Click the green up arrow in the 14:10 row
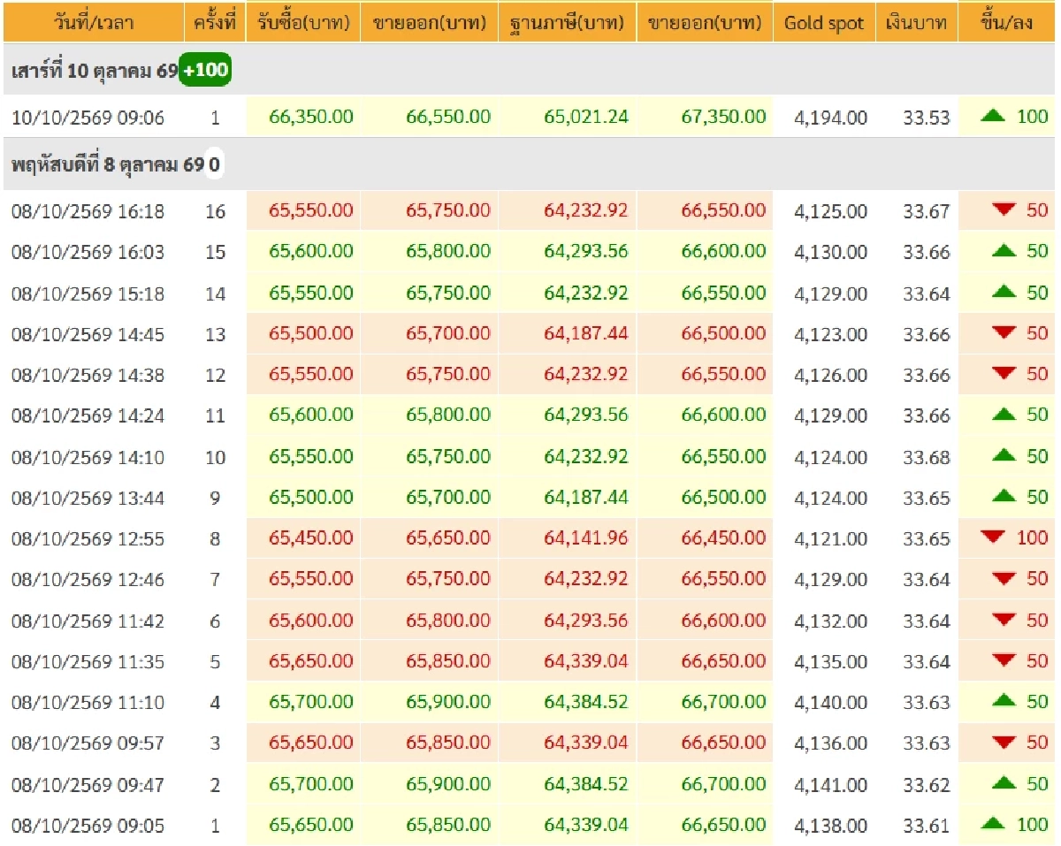 point(1004,455)
